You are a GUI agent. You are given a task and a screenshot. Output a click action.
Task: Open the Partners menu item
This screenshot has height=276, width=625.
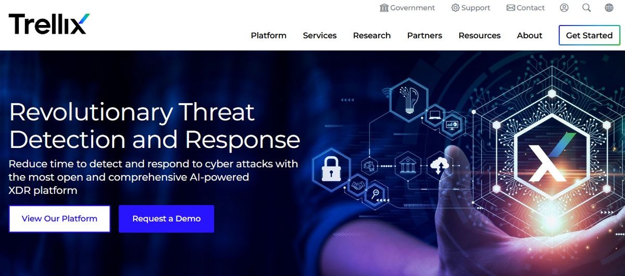(x=424, y=35)
